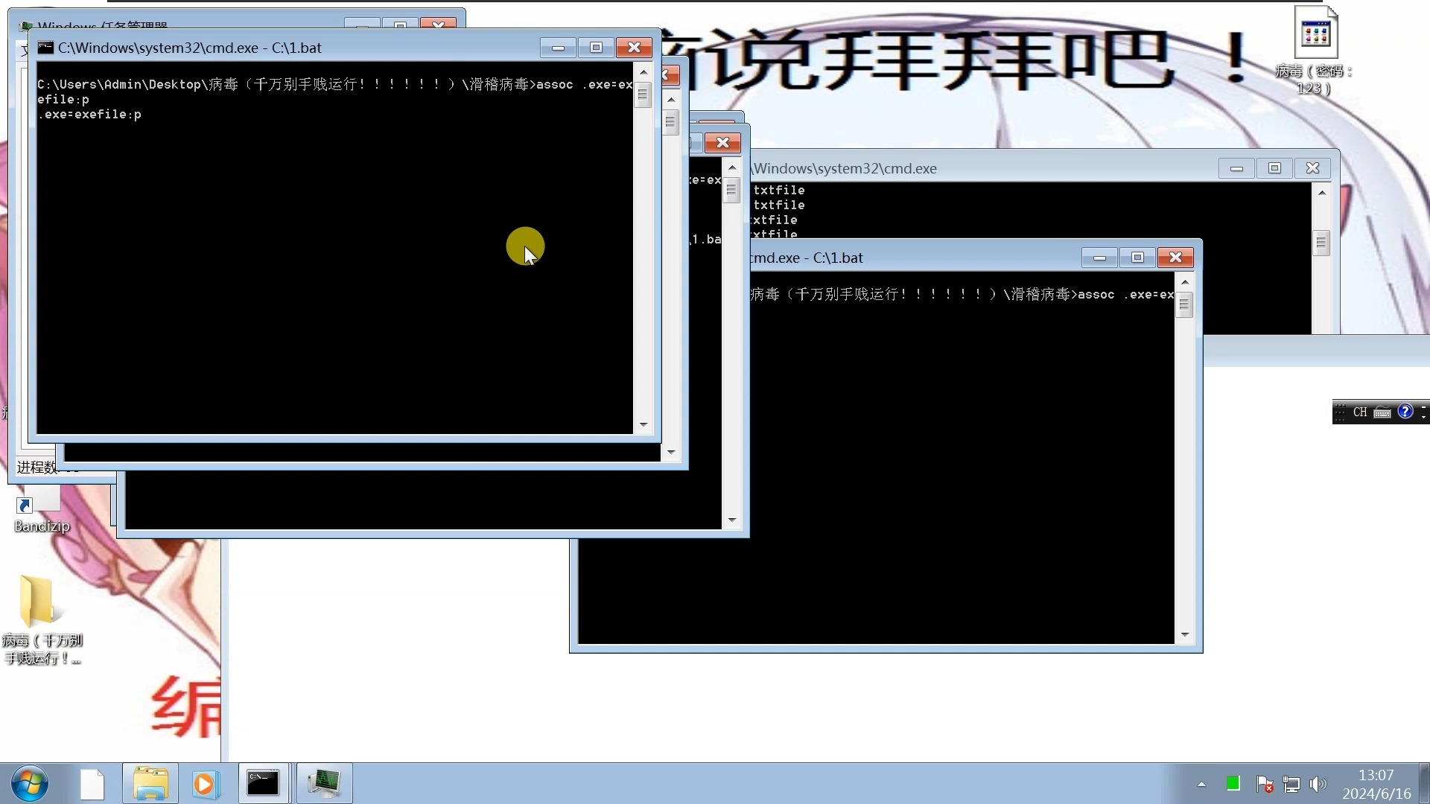The height and width of the screenshot is (804, 1430).
Task: Maximize the front C:\1.bat cmd window
Action: 596,48
